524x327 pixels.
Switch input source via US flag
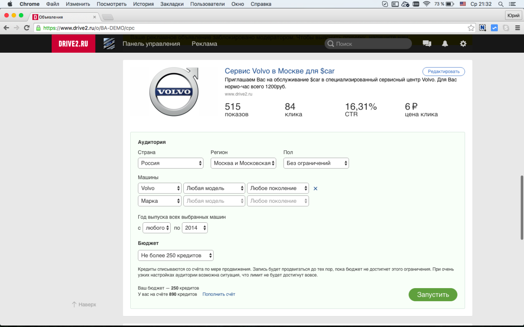(463, 4)
